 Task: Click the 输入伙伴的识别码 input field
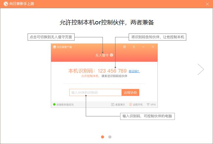(95, 93)
